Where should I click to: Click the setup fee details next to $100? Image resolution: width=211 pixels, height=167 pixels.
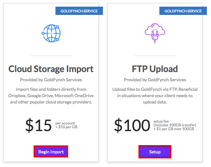coord(175,125)
